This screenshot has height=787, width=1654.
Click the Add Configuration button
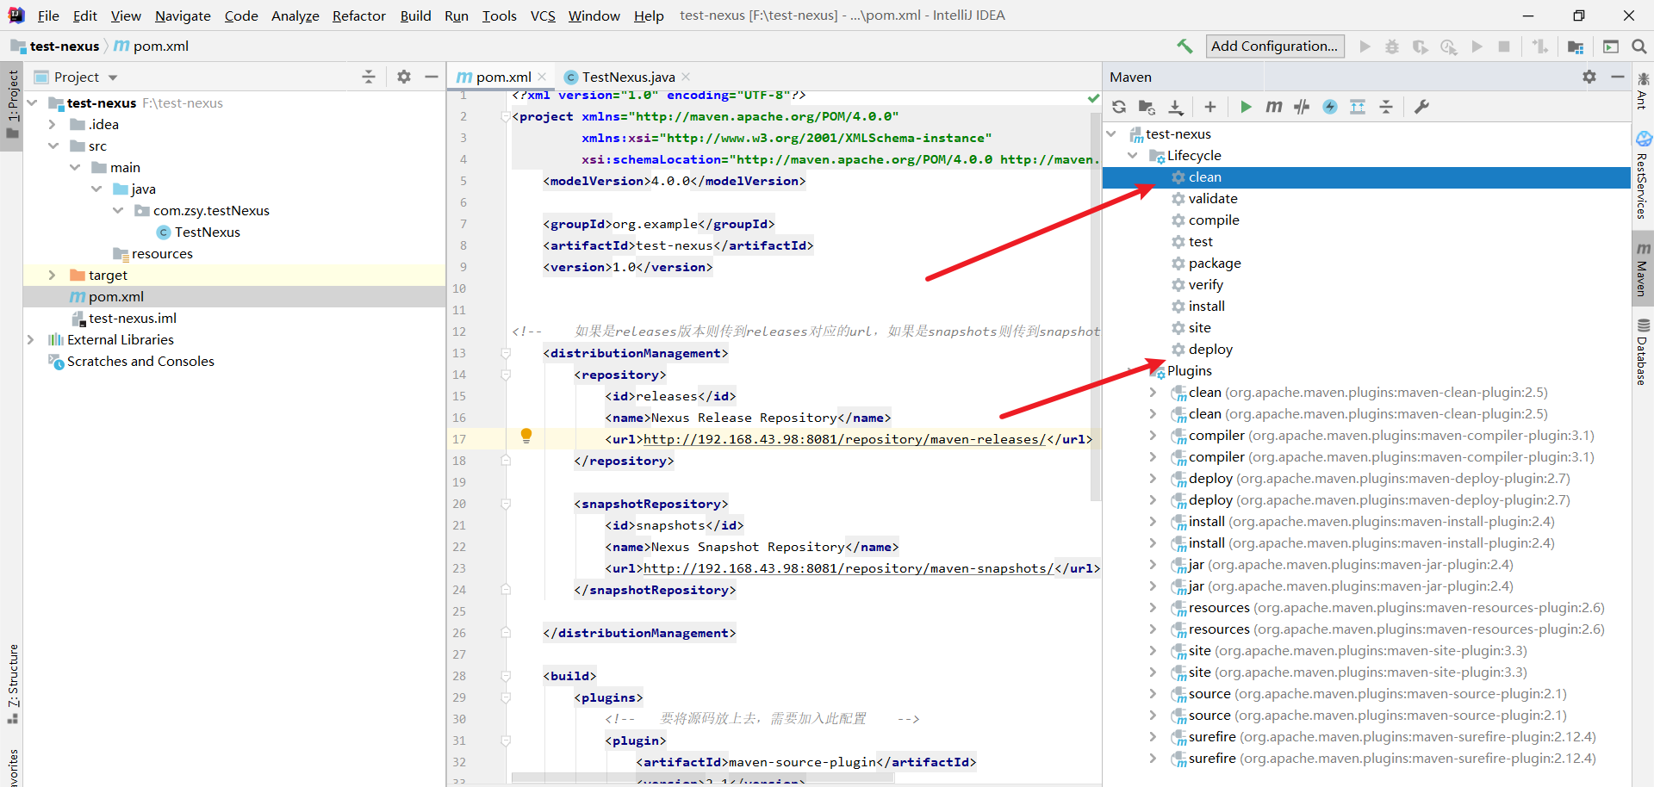point(1274,46)
